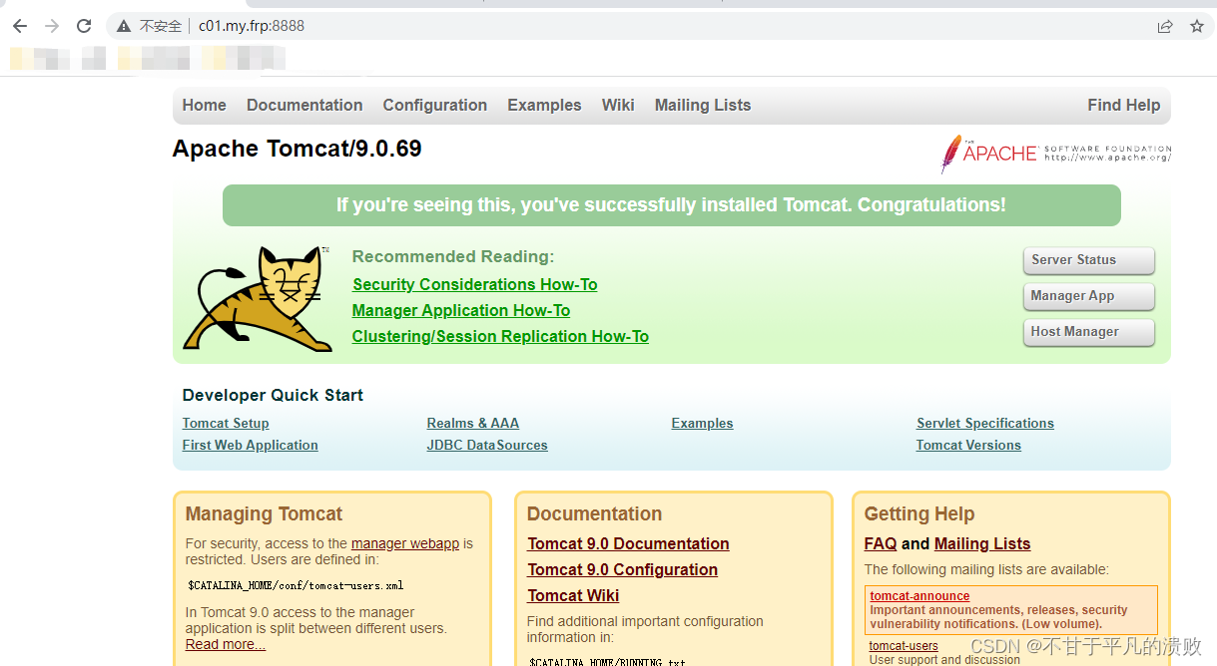Open the tomcat-announce mailing list link
This screenshot has height=666, width=1217.
(x=919, y=596)
